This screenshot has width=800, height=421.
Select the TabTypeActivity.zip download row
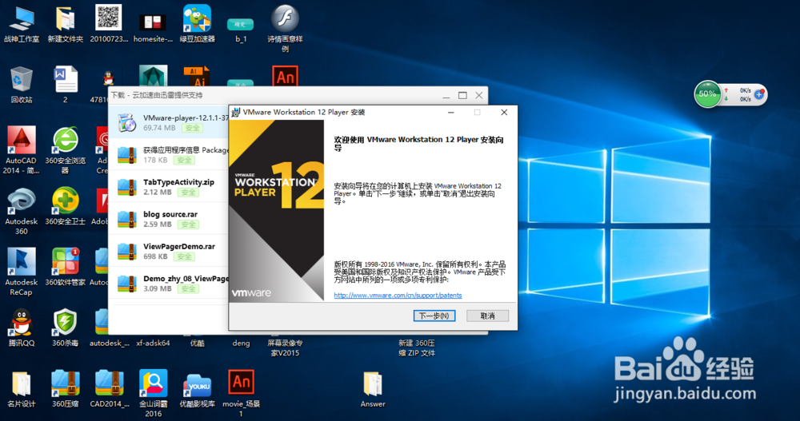point(169,187)
